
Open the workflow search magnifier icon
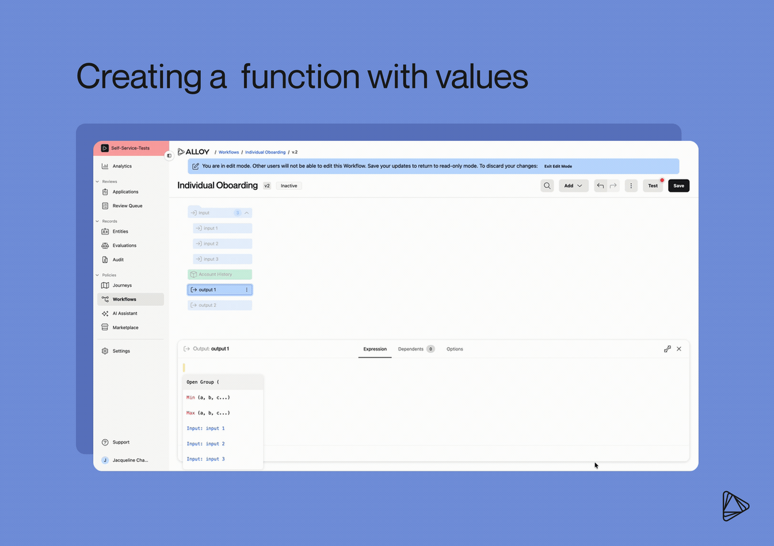tap(547, 186)
